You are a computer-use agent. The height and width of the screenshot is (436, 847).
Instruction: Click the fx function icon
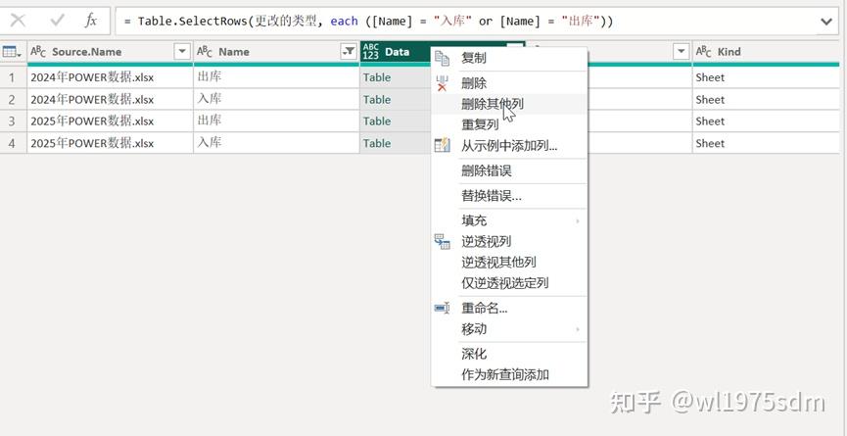click(x=91, y=22)
